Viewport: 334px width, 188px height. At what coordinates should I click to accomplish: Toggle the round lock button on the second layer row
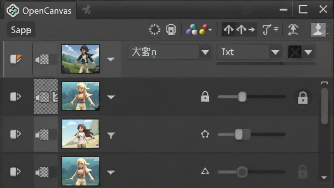[x=303, y=98]
